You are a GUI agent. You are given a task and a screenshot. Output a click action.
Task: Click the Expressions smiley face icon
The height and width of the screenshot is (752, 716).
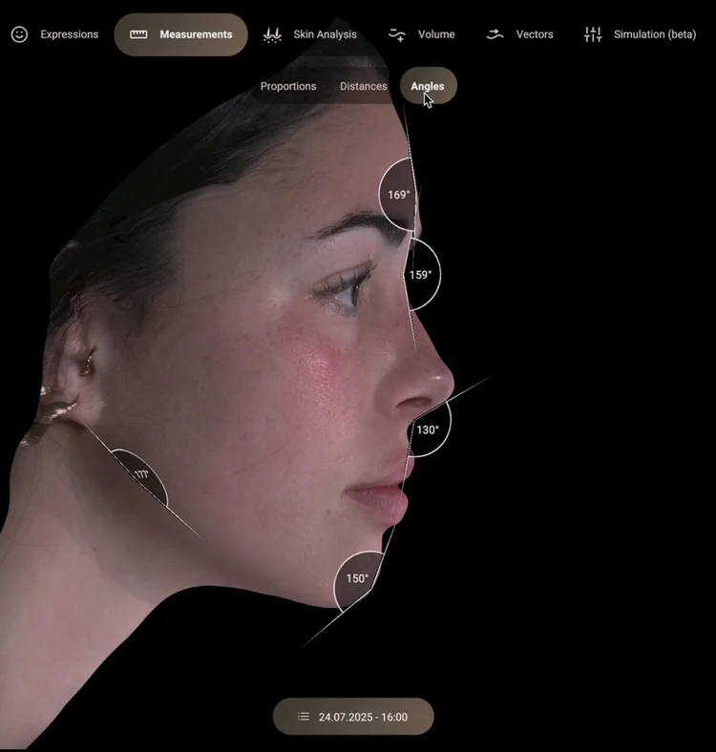click(19, 34)
